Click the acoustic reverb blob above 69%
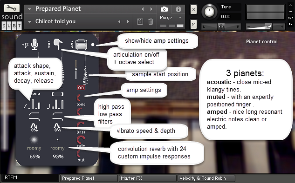 coord(34,139)
